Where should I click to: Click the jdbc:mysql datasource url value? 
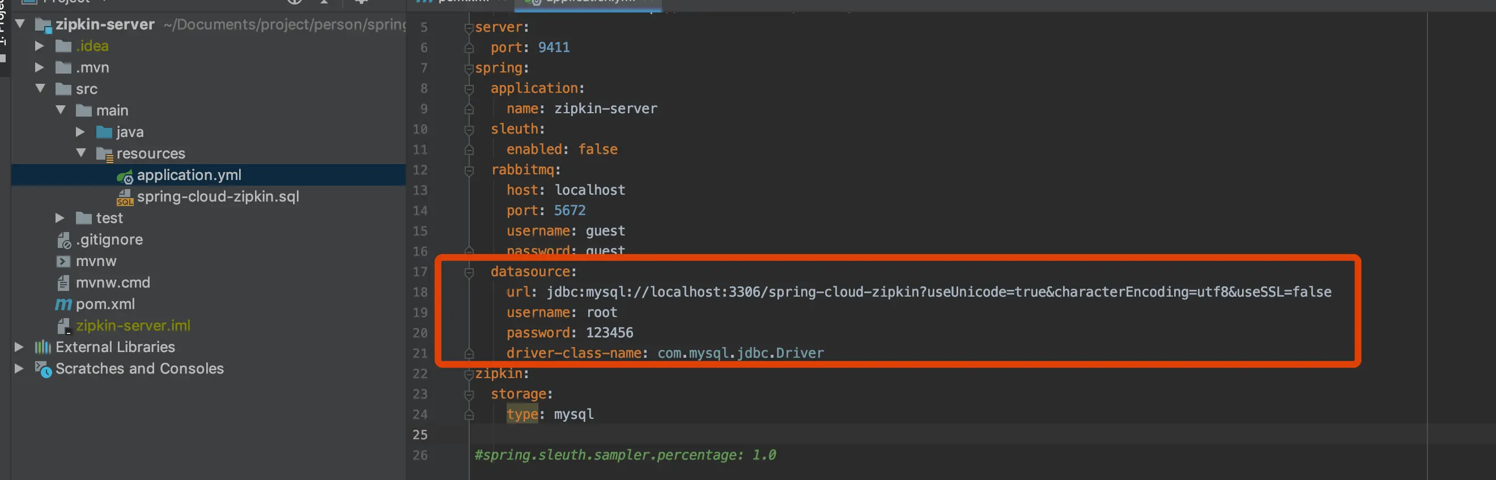[x=938, y=292]
